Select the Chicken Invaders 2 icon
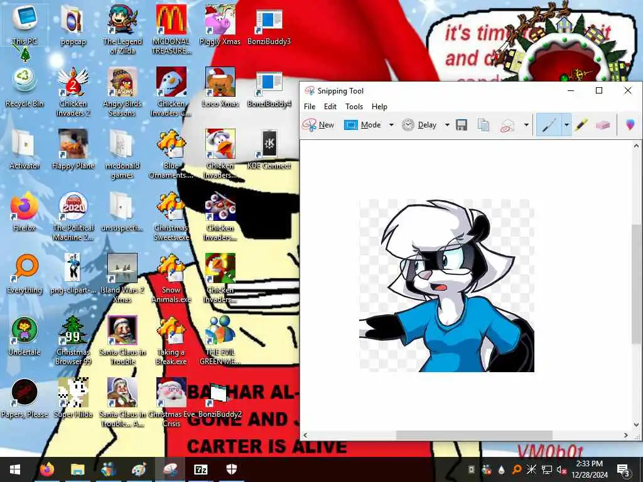The height and width of the screenshot is (482, 643). click(73, 92)
